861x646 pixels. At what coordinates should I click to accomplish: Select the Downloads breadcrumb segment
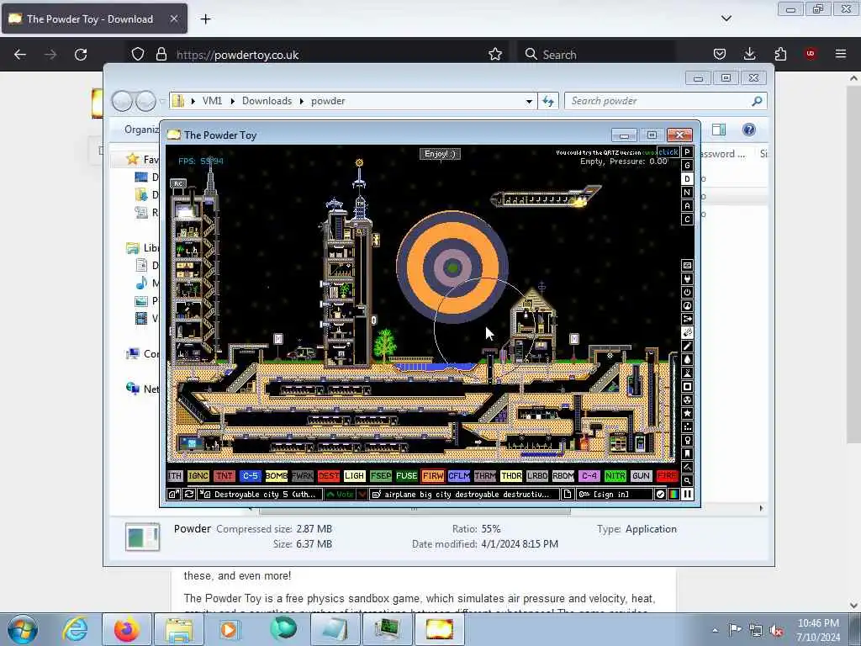click(267, 101)
